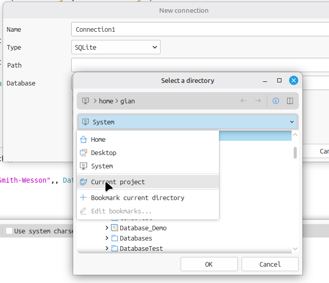Screen dimensions: 329x283
Task: Go forward using the right arrow icon
Action: click(x=258, y=101)
